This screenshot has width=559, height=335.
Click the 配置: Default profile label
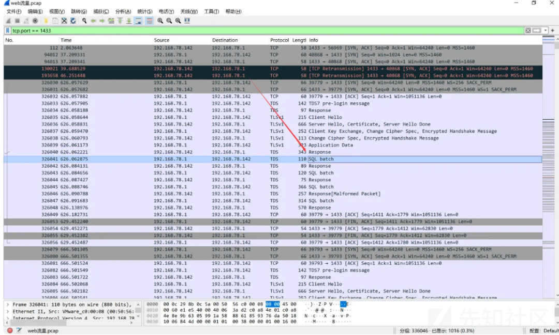click(x=544, y=331)
